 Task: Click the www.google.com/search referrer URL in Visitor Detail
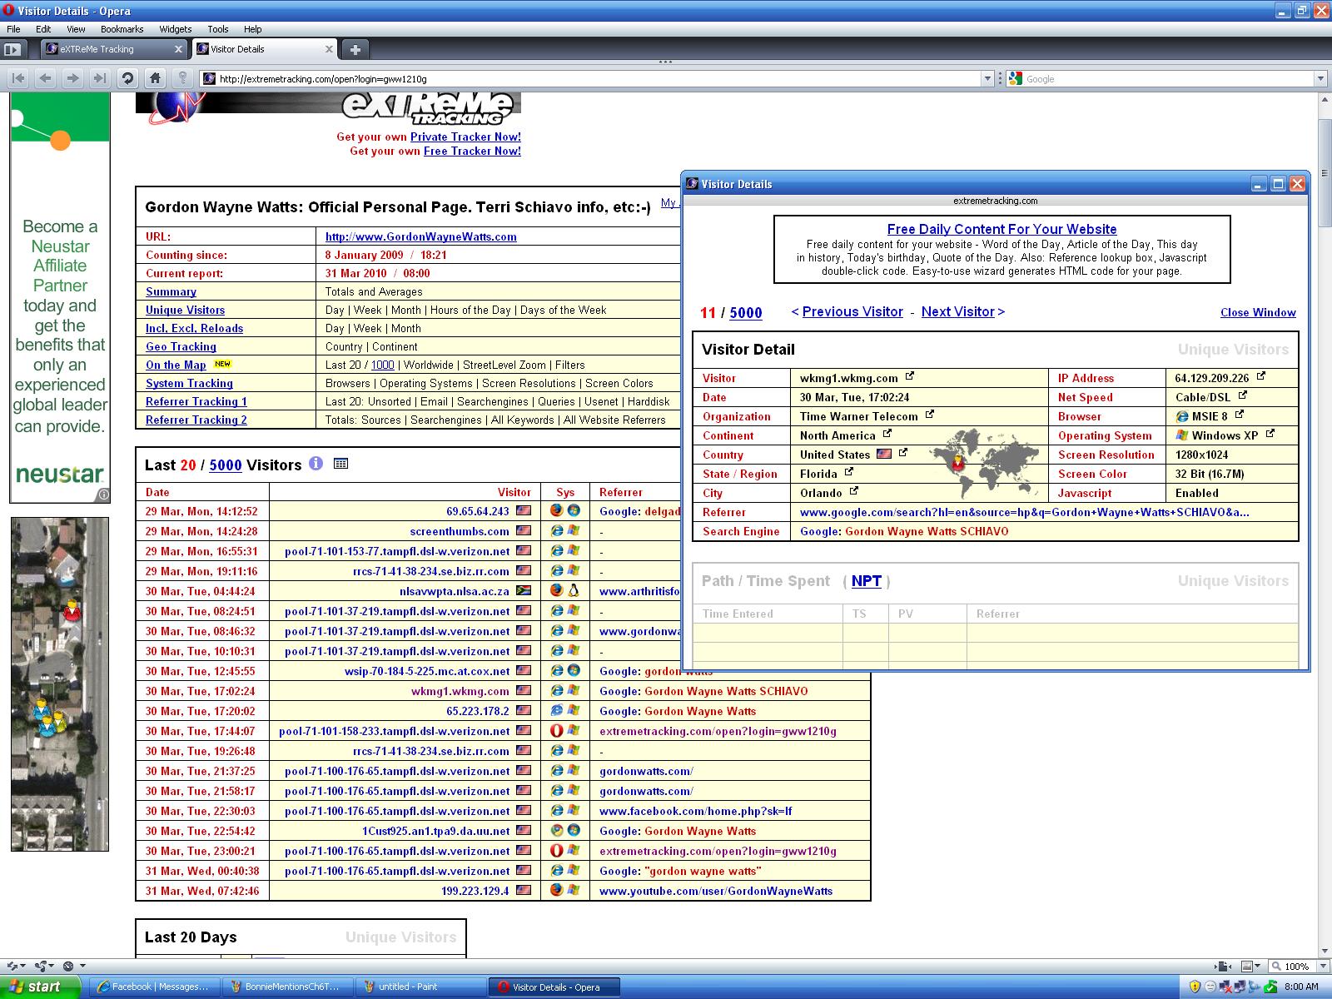pos(1025,512)
